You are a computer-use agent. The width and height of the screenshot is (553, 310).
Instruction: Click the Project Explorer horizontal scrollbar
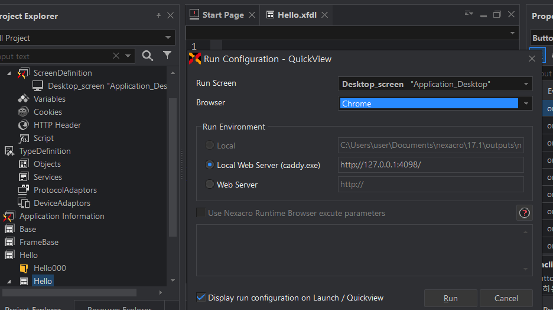pyautogui.click(x=70, y=292)
